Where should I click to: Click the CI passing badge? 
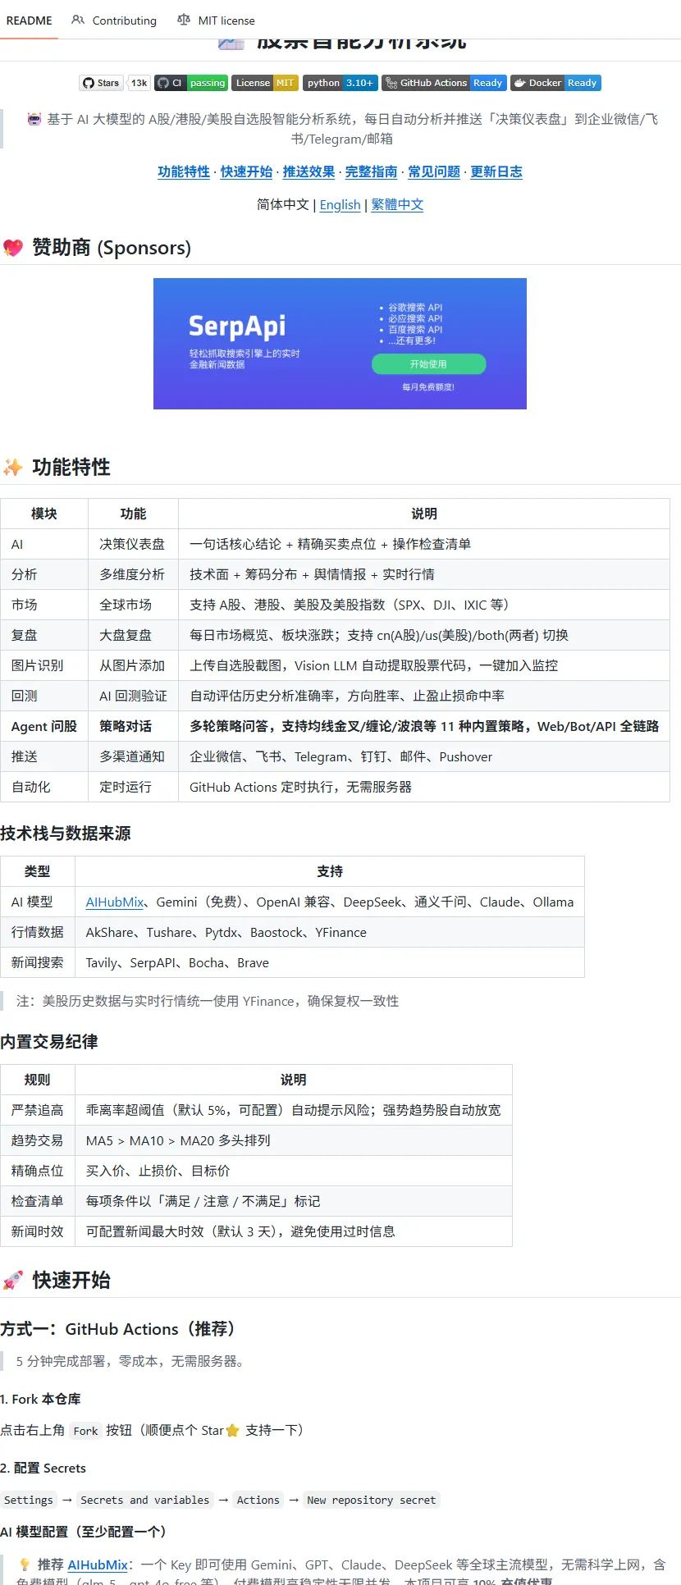click(191, 83)
